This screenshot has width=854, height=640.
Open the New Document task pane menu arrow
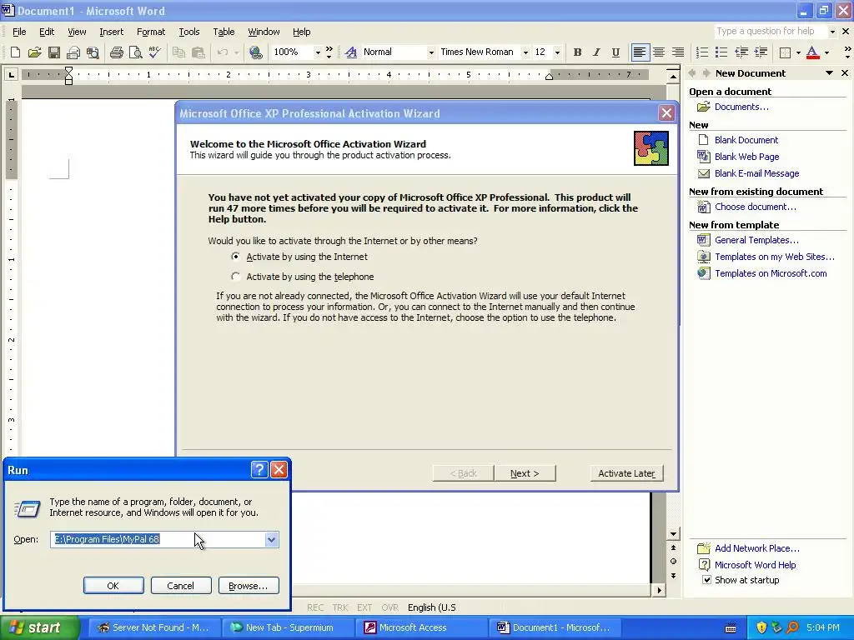pyautogui.click(x=829, y=73)
